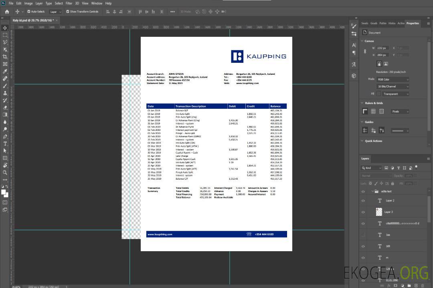Collapse the Rulers & Grids section
Screen dimensions: 433x288
(362, 103)
